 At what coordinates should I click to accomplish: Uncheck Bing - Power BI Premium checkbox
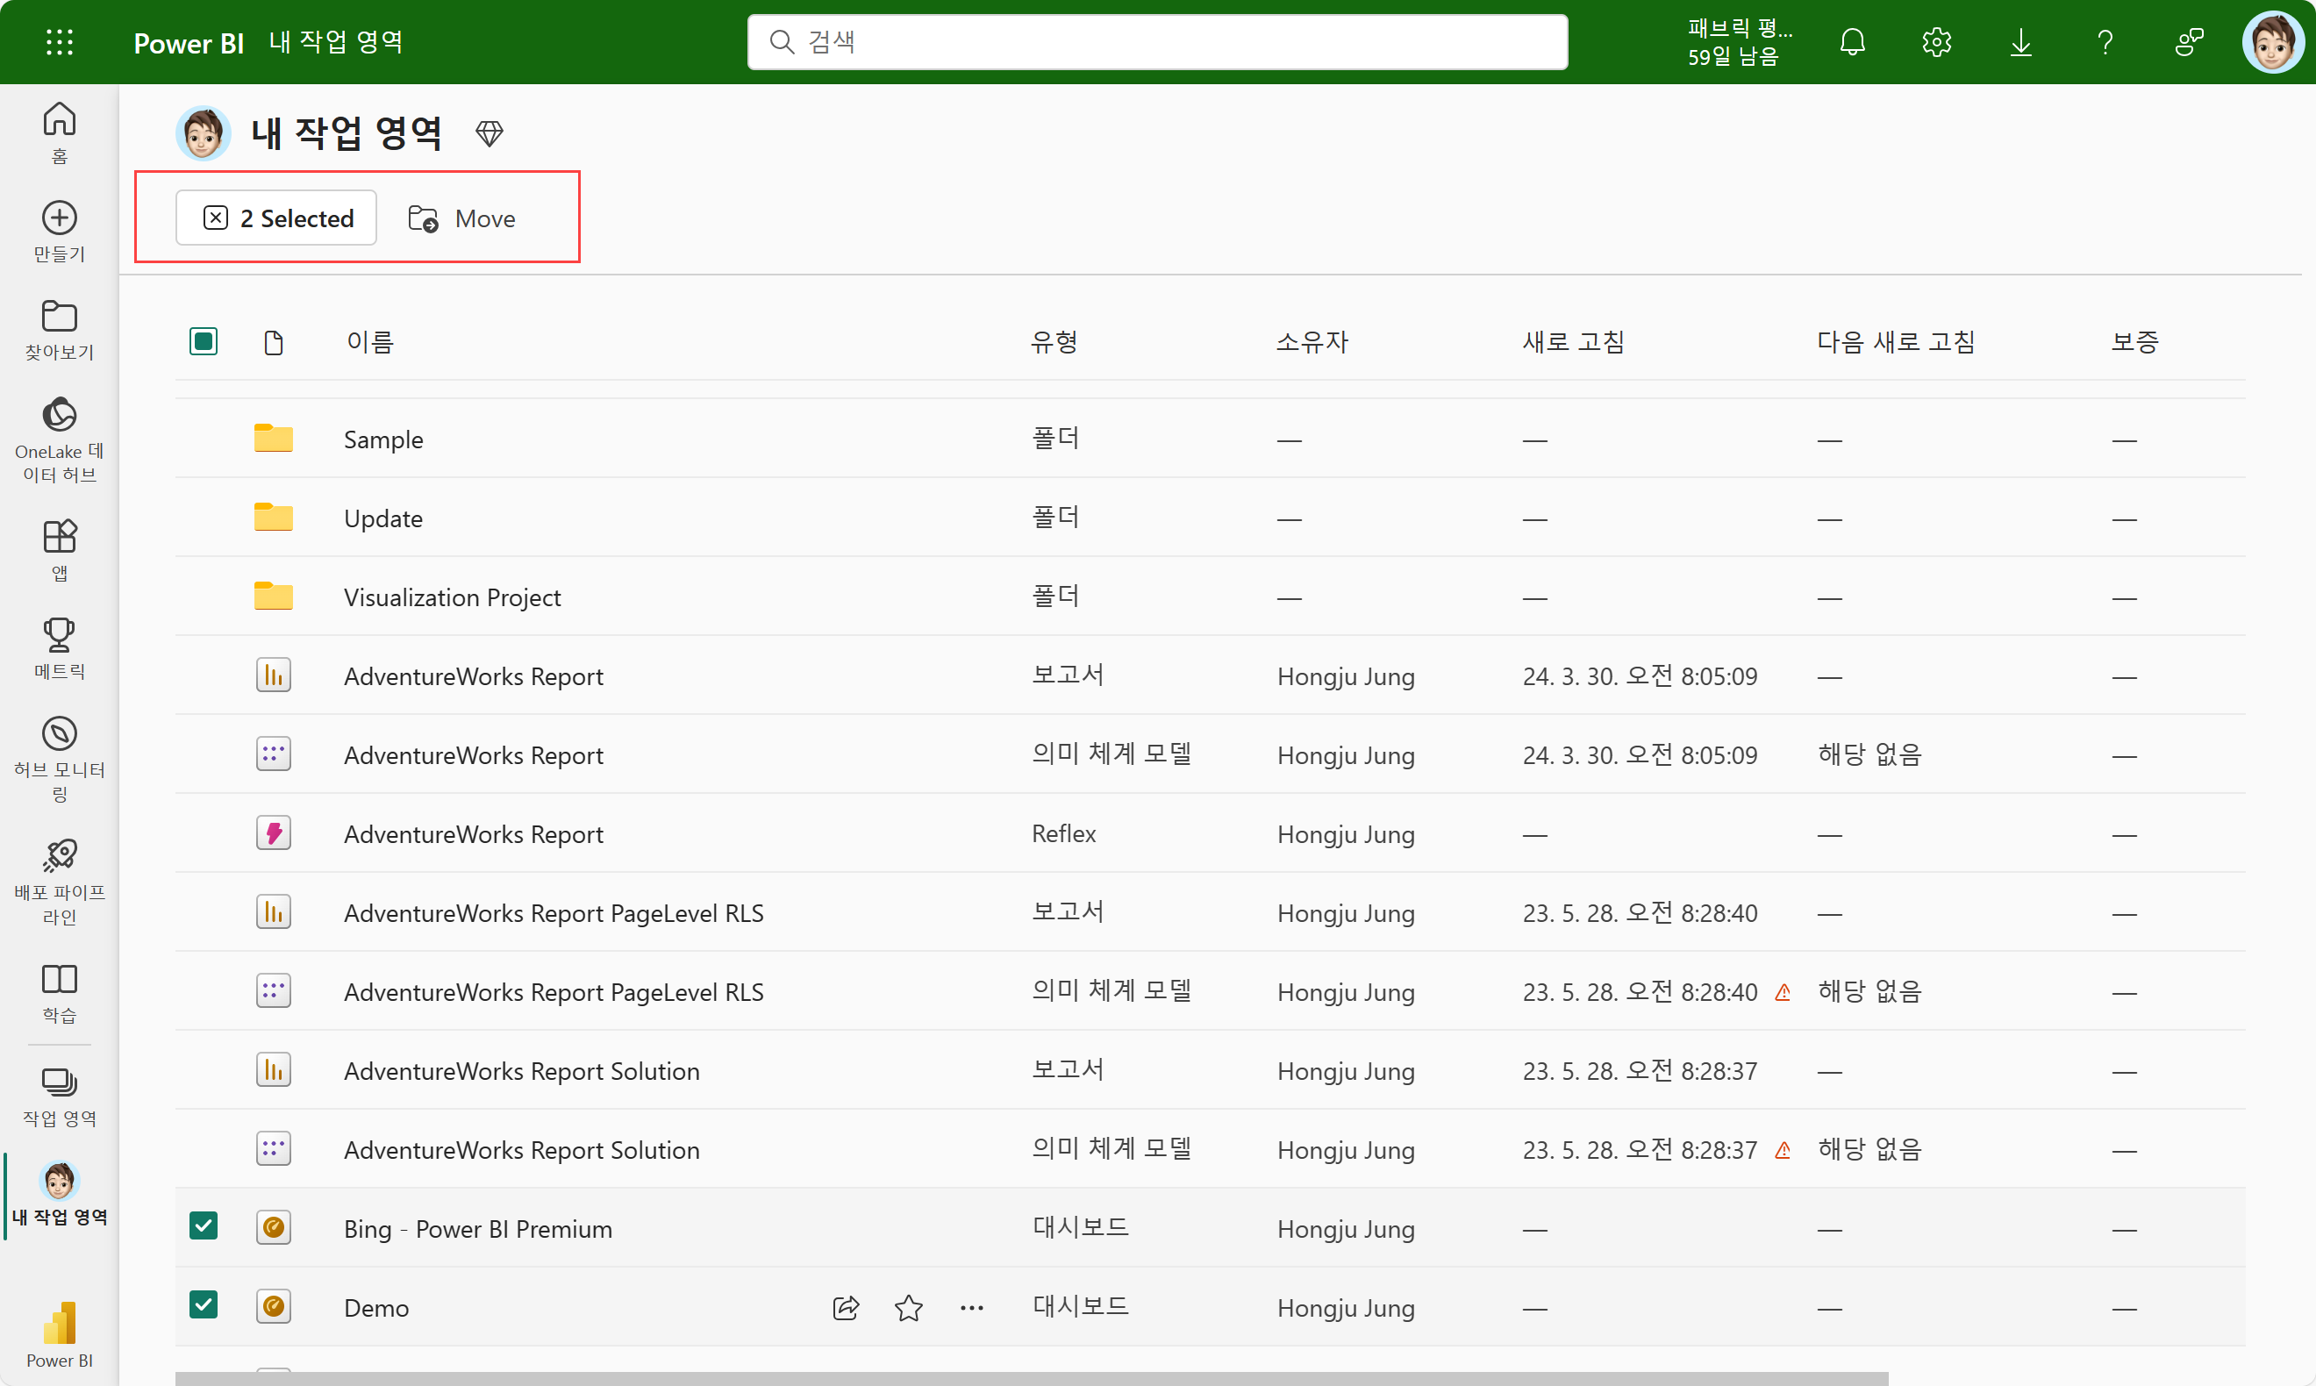(203, 1225)
